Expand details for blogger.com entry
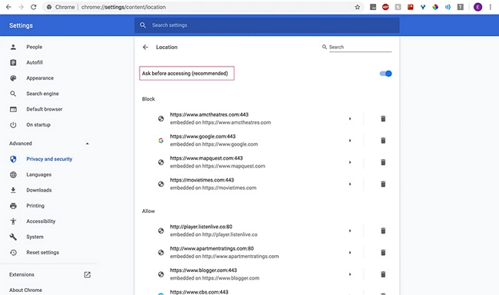 350,274
